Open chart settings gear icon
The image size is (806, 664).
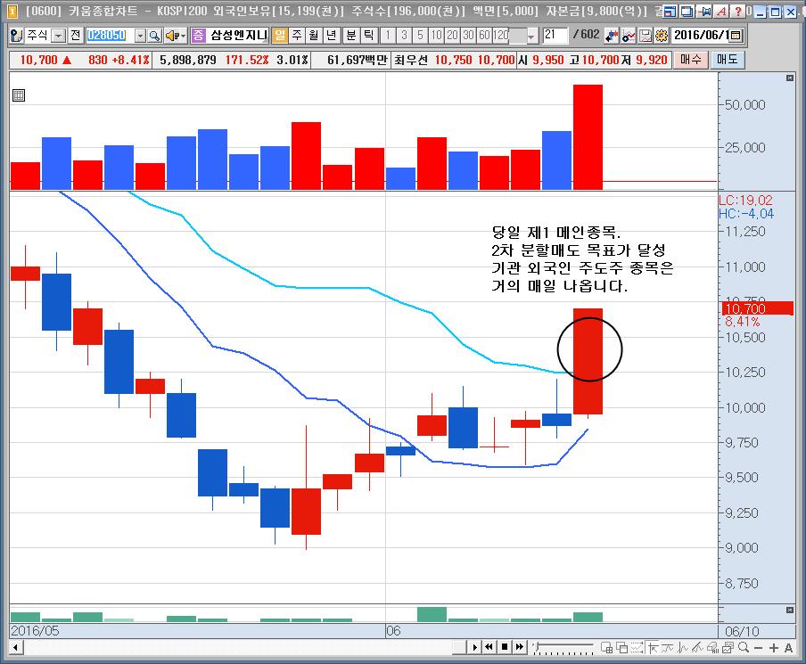pyautogui.click(x=662, y=36)
